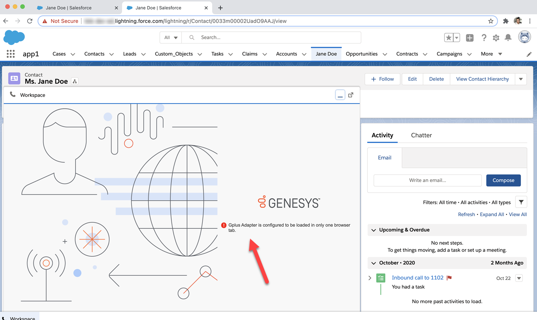This screenshot has width=537, height=320.
Task: Reload the browser page
Action: point(30,21)
